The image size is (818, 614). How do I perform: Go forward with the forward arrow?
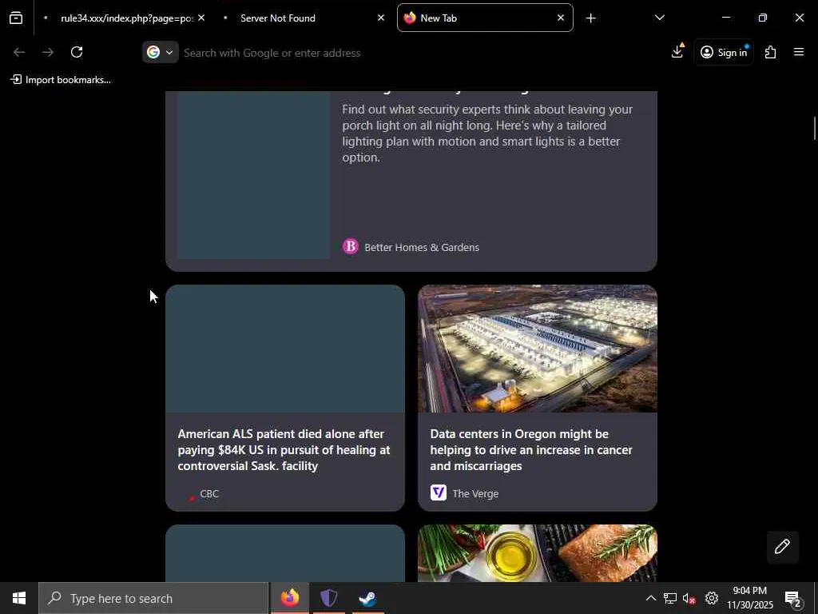(48, 52)
